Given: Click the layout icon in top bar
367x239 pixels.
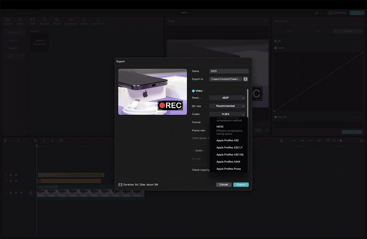Looking at the screenshot, I should click(x=316, y=13).
